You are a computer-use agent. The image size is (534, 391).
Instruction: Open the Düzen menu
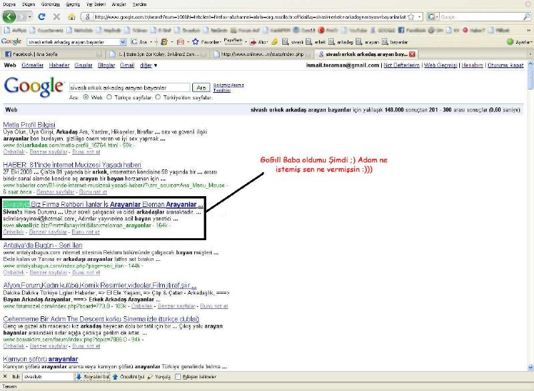29,5
